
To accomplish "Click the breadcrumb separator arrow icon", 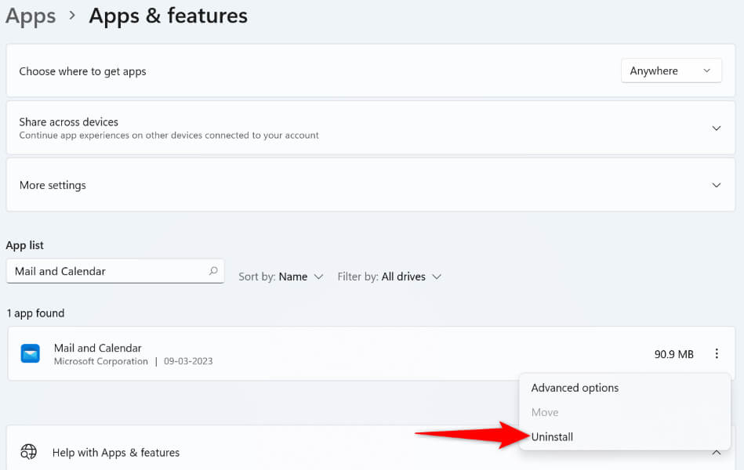I will [x=72, y=16].
